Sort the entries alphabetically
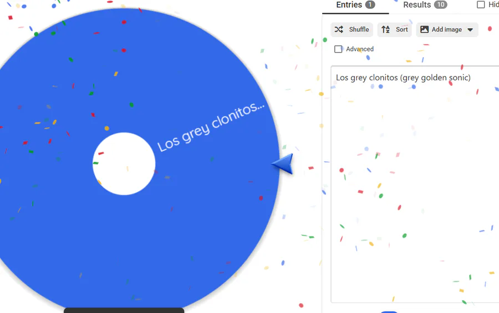 click(x=395, y=29)
